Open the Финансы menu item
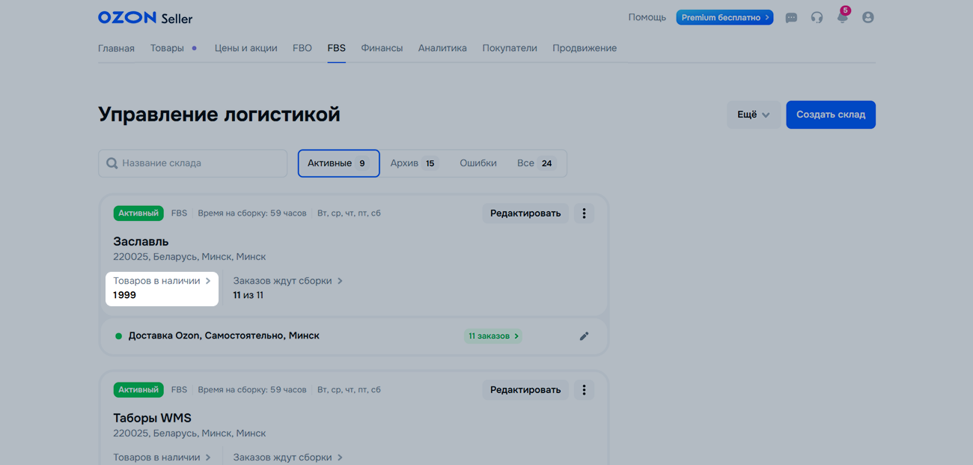The height and width of the screenshot is (465, 973). (x=382, y=48)
